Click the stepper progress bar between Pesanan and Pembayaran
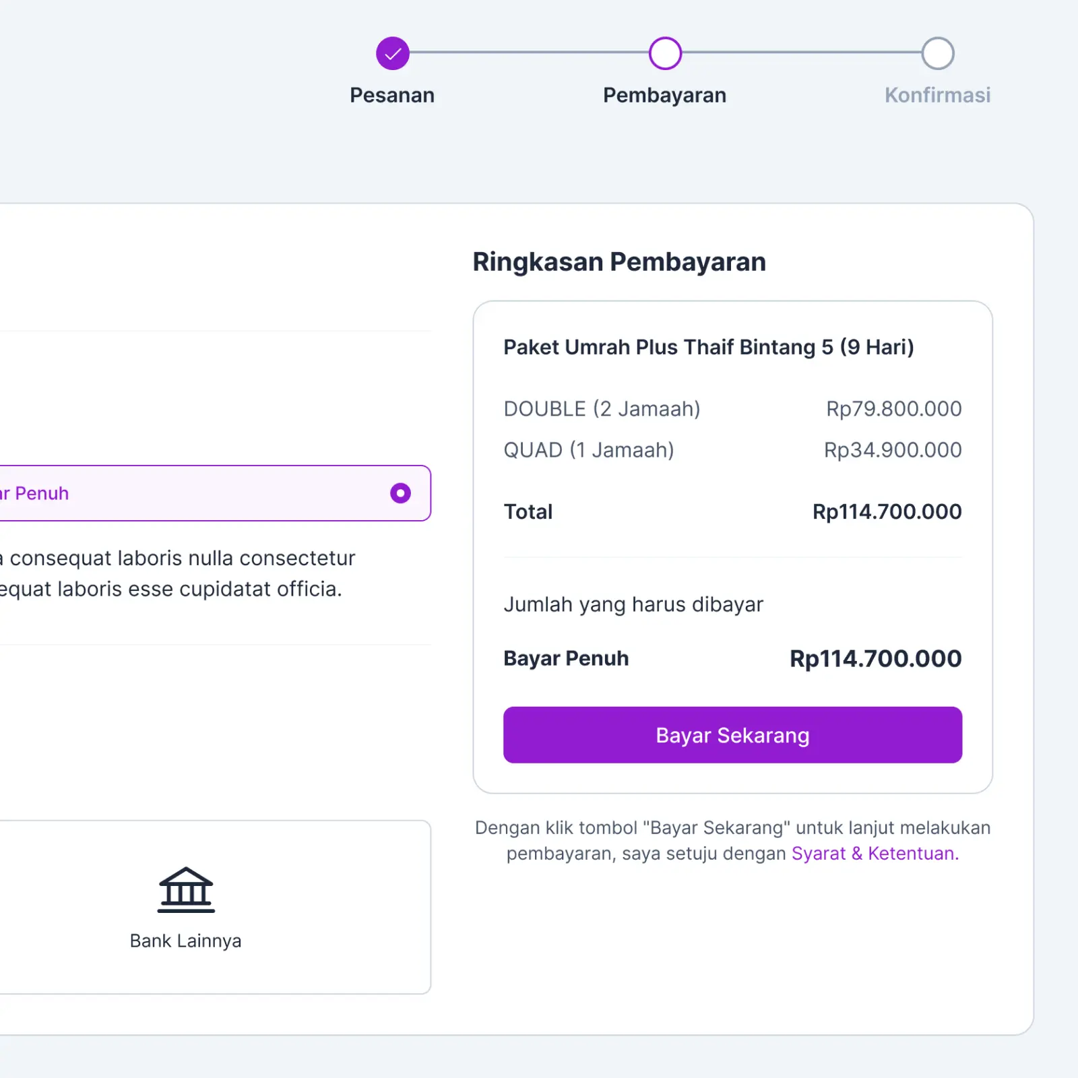Screen dimensions: 1078x1078 [x=529, y=53]
